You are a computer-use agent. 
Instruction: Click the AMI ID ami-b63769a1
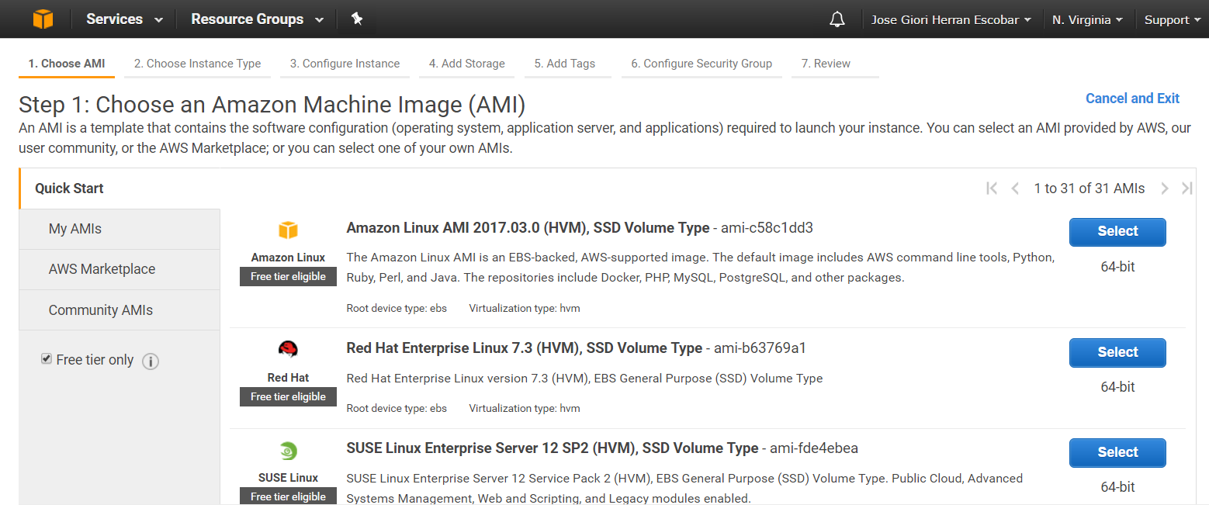click(760, 348)
